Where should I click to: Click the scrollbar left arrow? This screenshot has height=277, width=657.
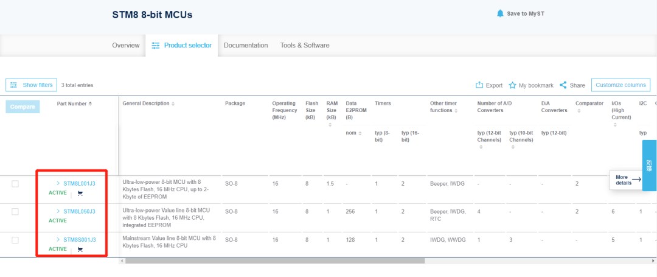point(122,261)
